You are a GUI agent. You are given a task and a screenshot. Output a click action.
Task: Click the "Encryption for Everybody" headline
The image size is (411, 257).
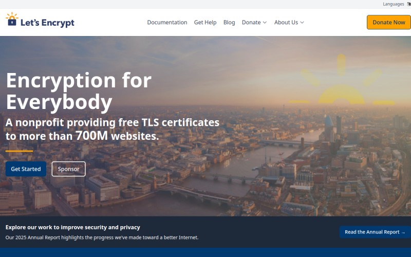point(79,91)
